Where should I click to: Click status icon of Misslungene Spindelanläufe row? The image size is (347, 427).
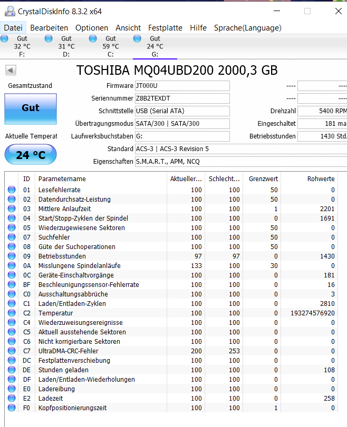click(x=12, y=265)
